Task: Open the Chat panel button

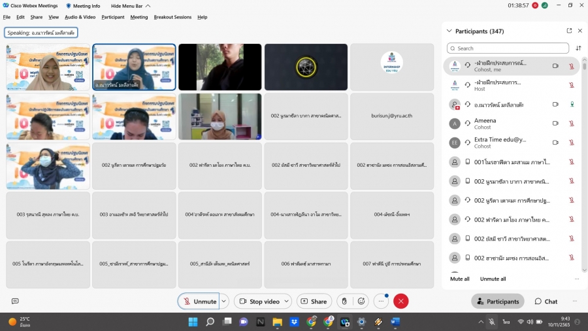Action: tap(546, 302)
